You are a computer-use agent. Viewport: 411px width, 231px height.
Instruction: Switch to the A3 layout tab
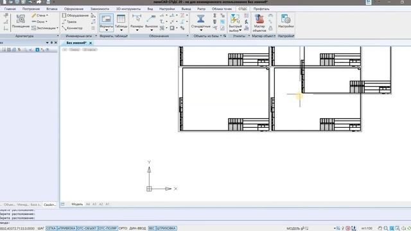point(94,204)
